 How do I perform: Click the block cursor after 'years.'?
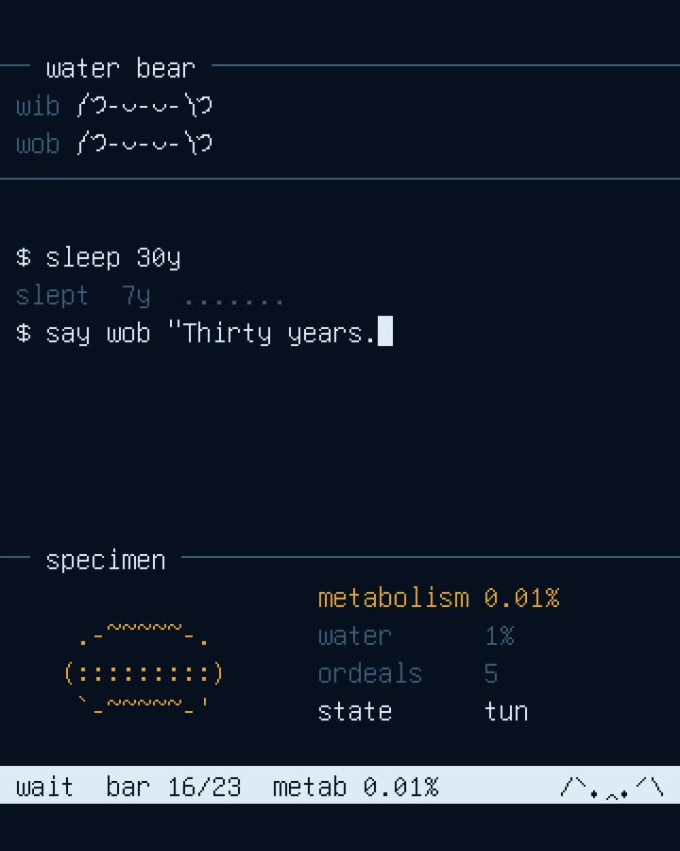(385, 331)
